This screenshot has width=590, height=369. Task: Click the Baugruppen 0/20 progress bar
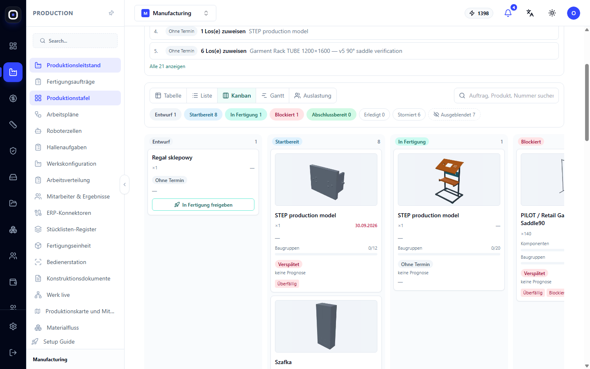[449, 254]
